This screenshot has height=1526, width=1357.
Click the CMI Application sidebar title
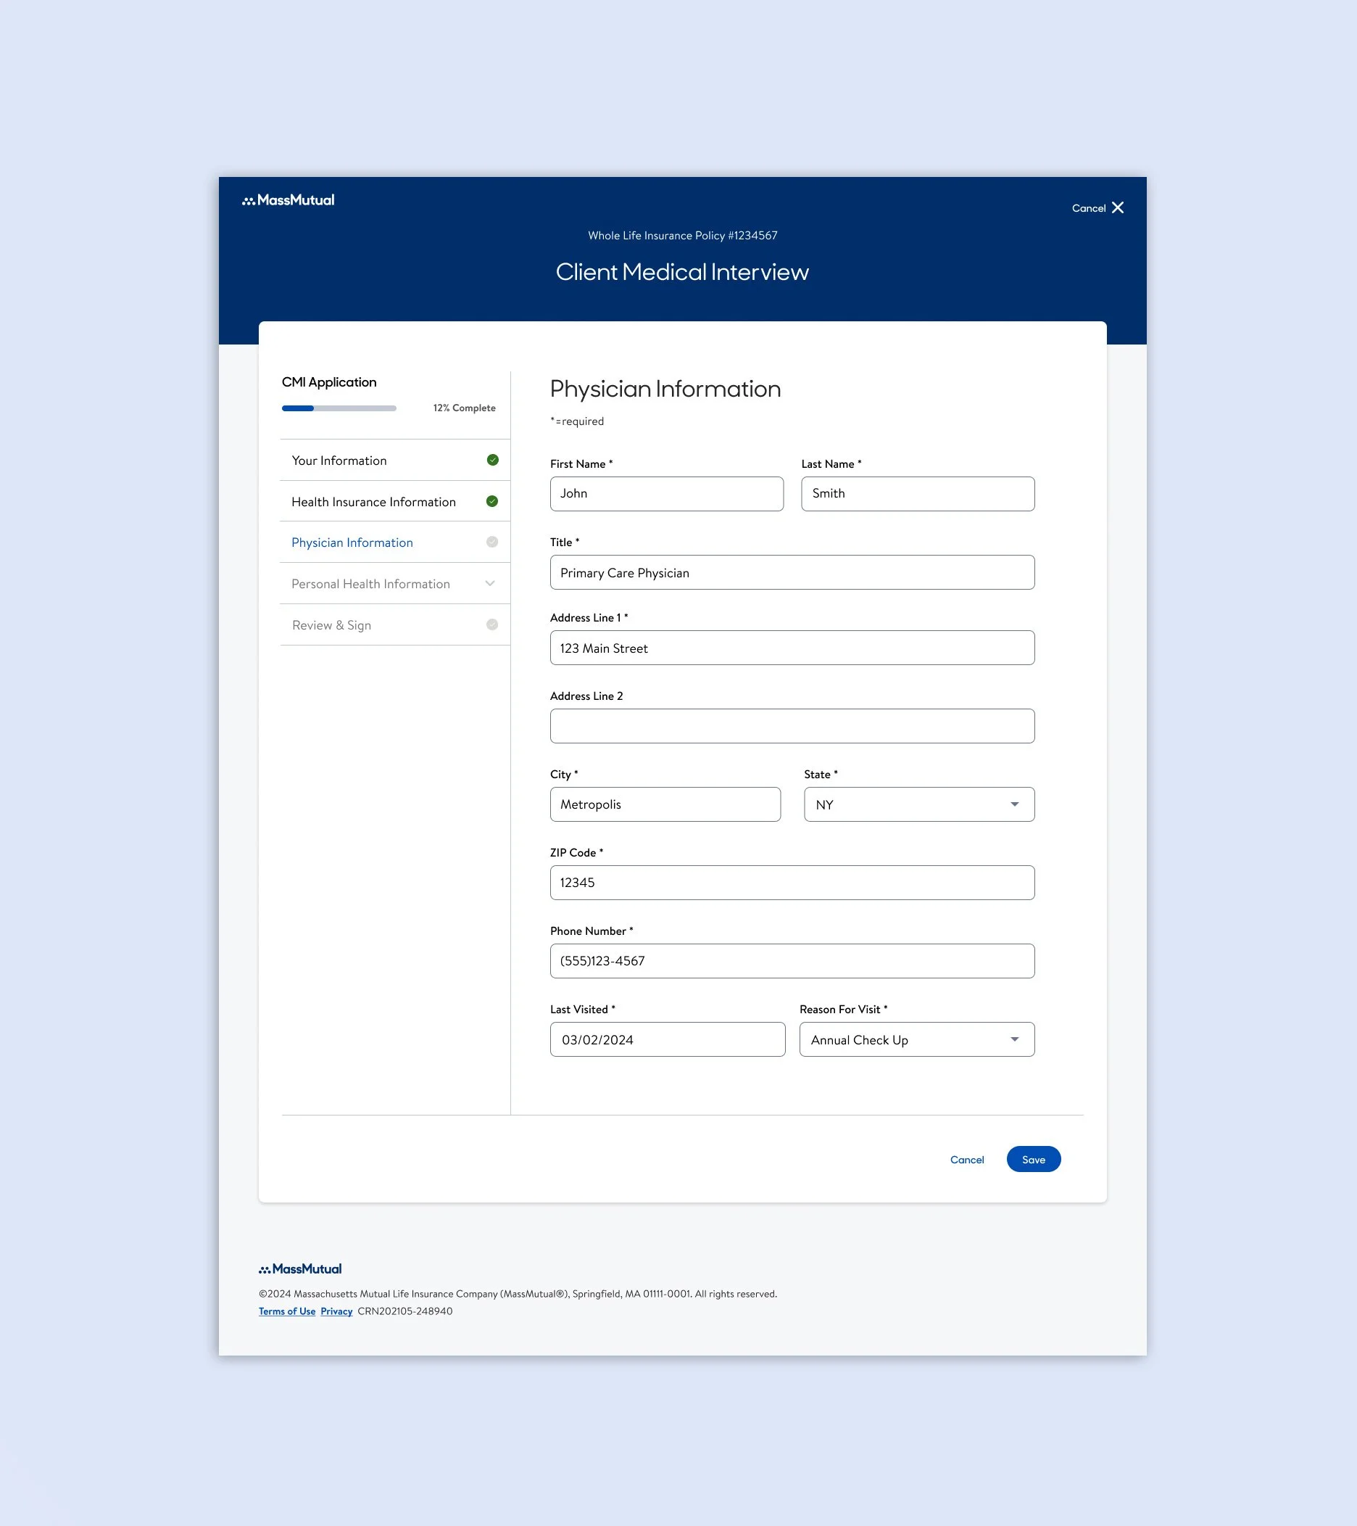coord(329,382)
